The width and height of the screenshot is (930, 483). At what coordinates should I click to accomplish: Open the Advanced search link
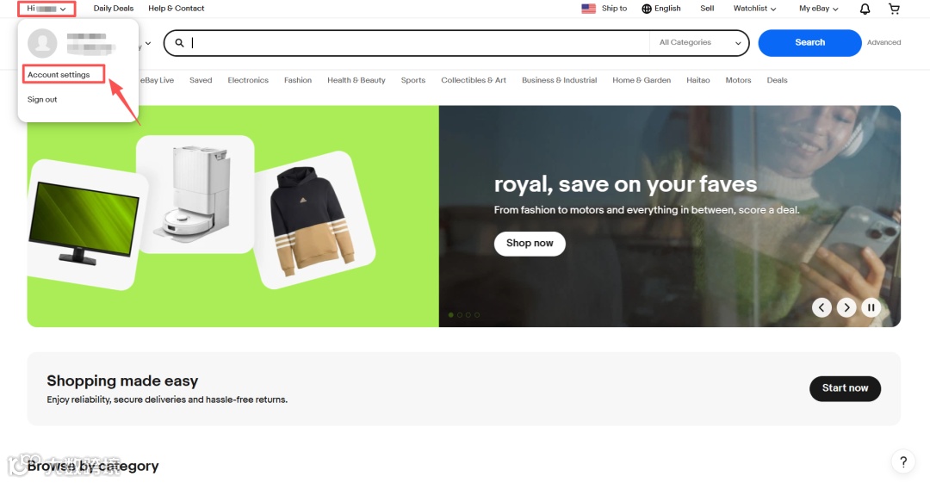coord(883,43)
